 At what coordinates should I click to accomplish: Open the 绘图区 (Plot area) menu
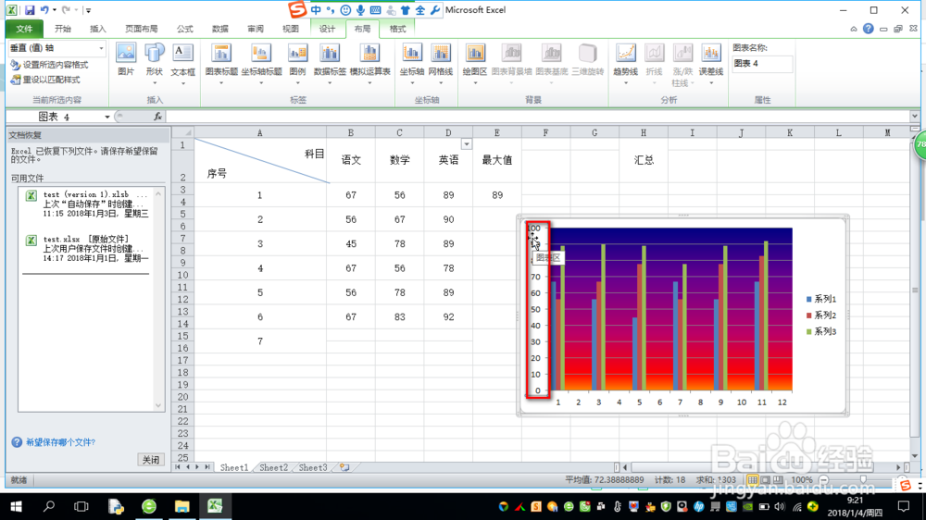[x=475, y=63]
